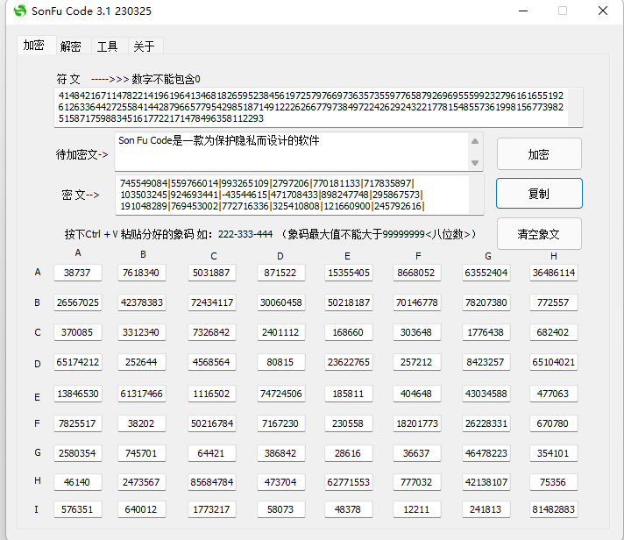Click the 清空象文 clear button
This screenshot has width=624, height=540.
(538, 234)
